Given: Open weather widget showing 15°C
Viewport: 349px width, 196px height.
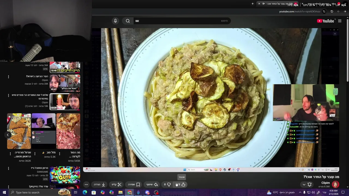Looking at the screenshot, I should point(281,192).
